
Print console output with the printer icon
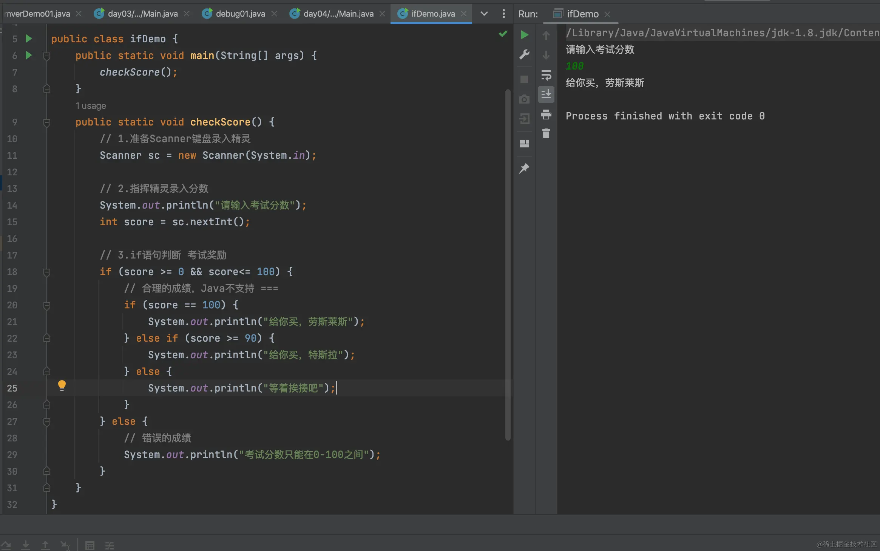(546, 114)
